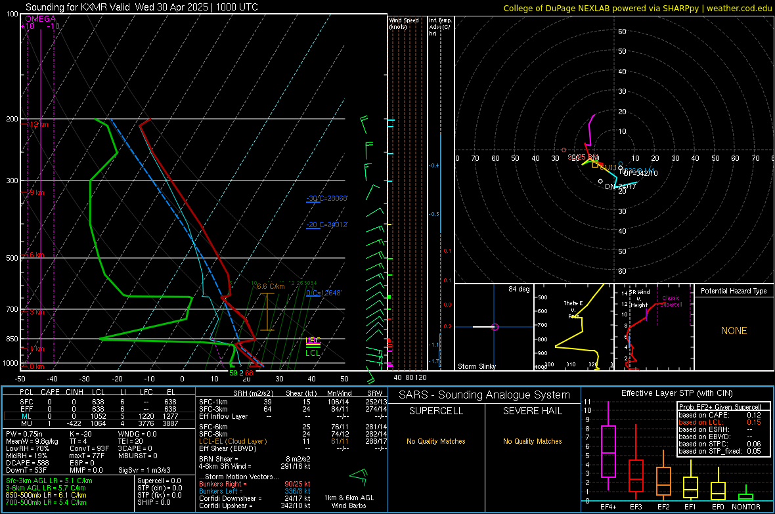Click the 'LCL-EL (Cloud Layer)' row

coord(293,441)
